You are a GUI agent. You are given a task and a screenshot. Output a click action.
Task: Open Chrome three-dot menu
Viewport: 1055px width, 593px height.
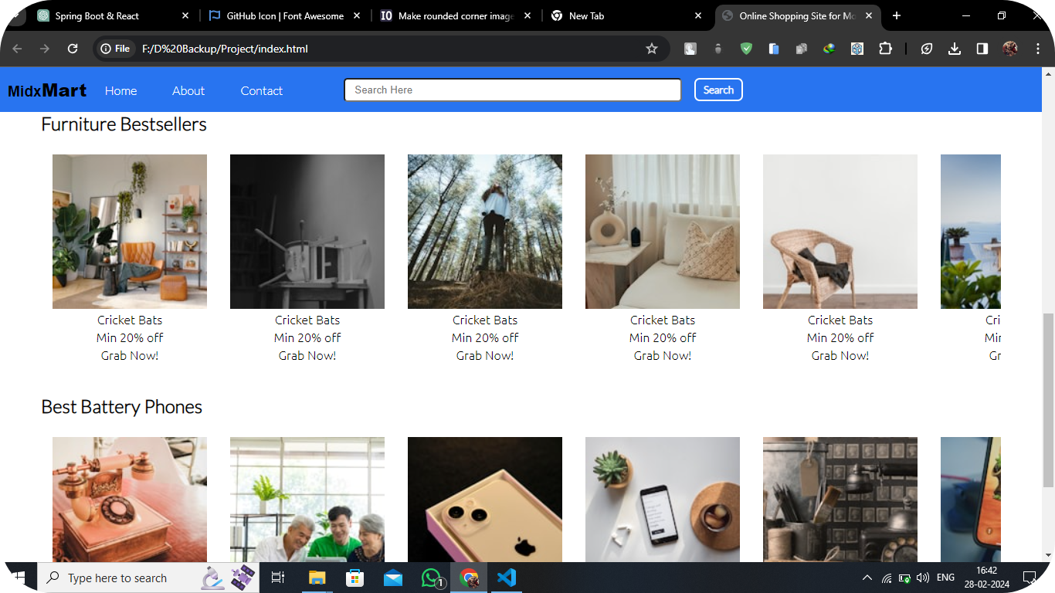pyautogui.click(x=1037, y=49)
